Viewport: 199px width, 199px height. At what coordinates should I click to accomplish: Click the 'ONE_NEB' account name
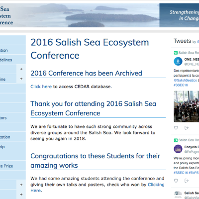pos(192,59)
